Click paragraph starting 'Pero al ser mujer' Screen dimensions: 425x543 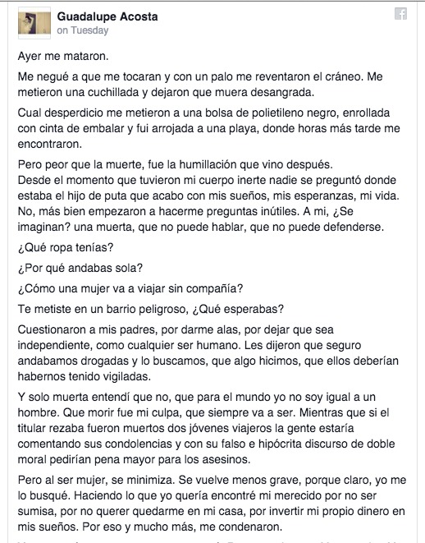(x=212, y=504)
